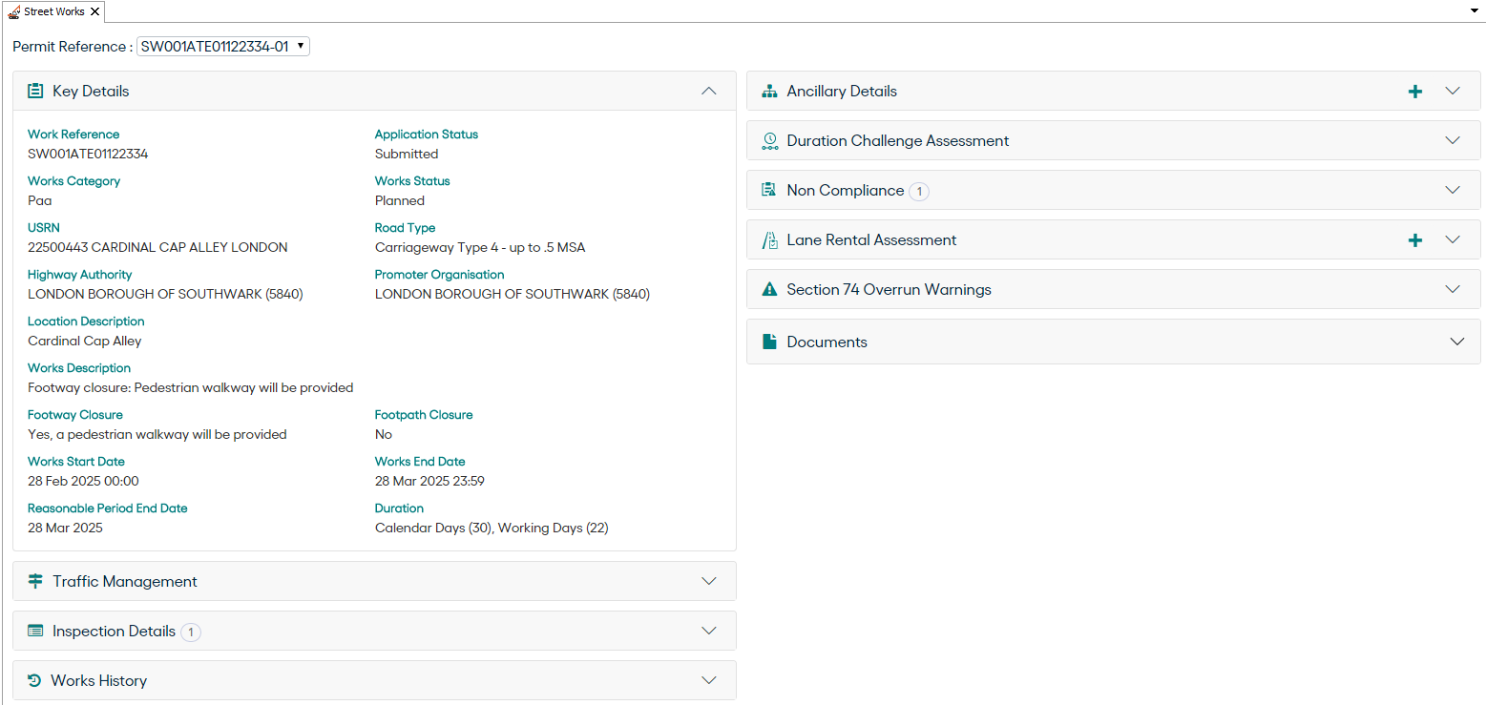Click the Section 74 warning triangle icon

coord(769,290)
